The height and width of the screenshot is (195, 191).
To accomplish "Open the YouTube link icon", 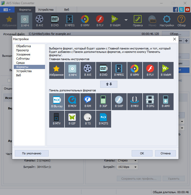I will (x=187, y=10).
